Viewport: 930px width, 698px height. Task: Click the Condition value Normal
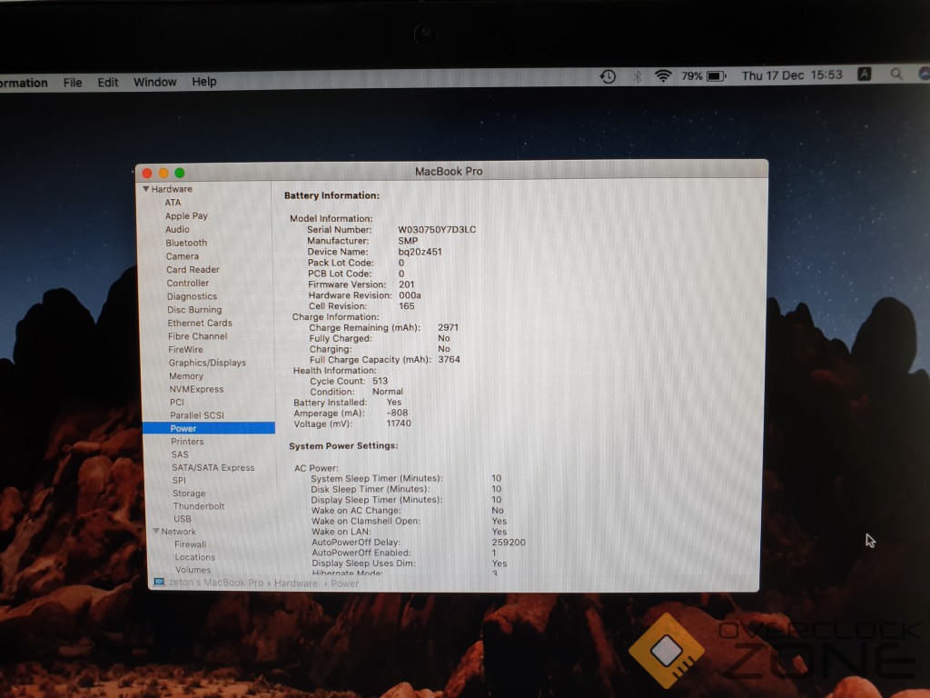pyautogui.click(x=388, y=392)
